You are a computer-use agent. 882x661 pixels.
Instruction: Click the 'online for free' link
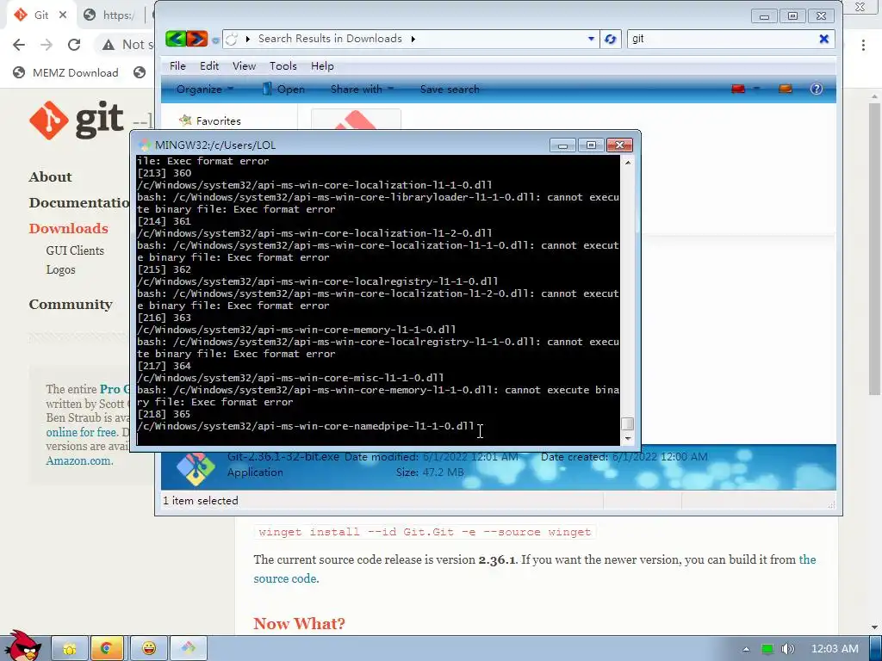[x=82, y=432]
